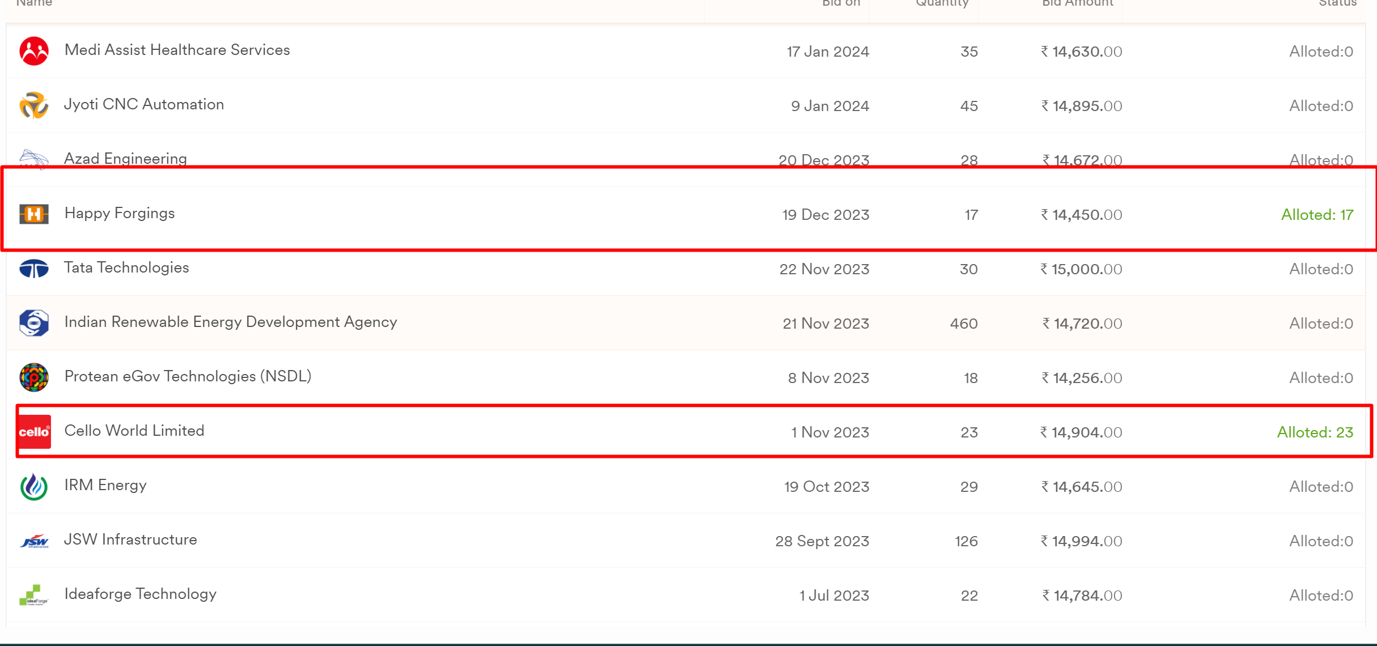Screen dimensions: 1377x646
Task: Click the Medi Assist Healthcare Services logo
Action: pyautogui.click(x=34, y=51)
